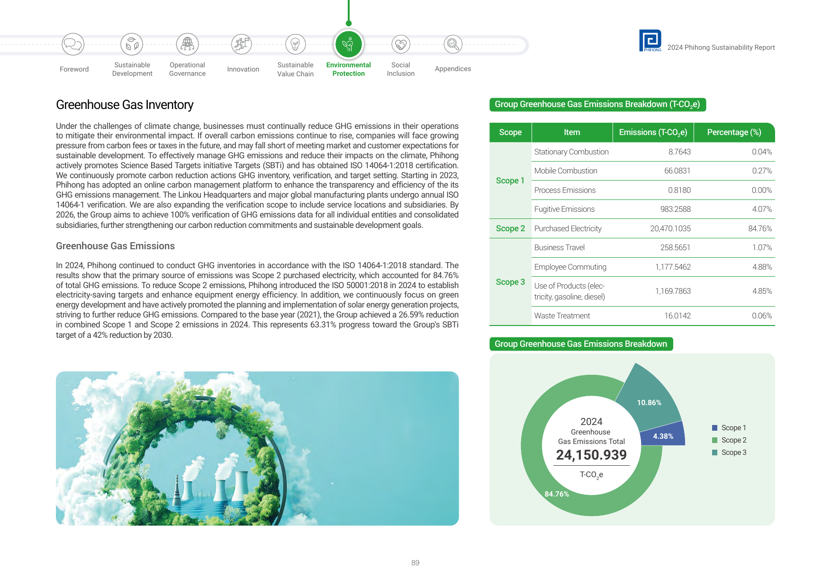Image resolution: width=831 pixels, height=588 pixels.
Task: Click the Greenhouse Gas Inventory heading
Action: point(125,105)
